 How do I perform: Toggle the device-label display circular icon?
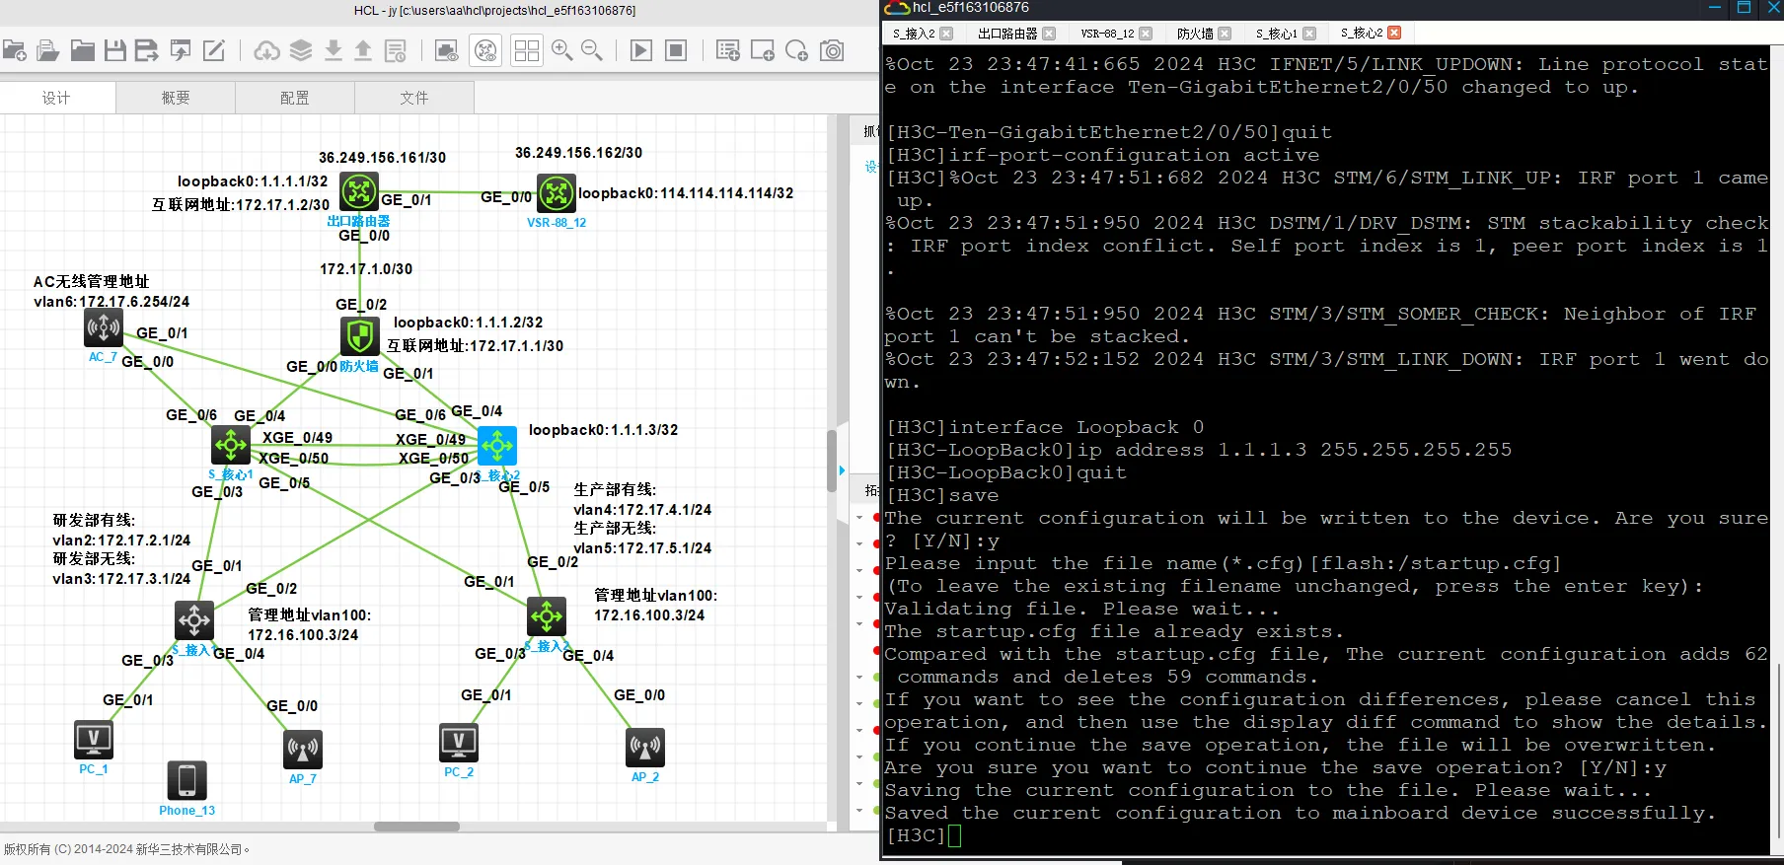tap(486, 50)
